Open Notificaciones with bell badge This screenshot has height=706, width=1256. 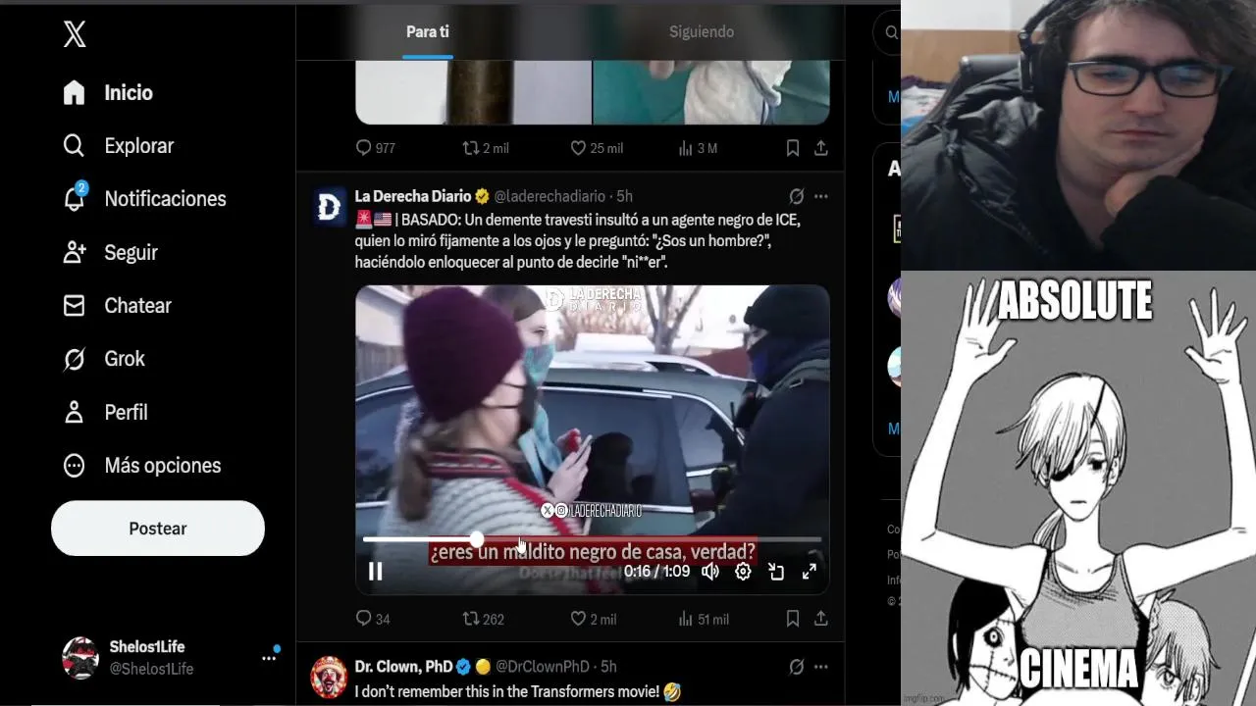(x=144, y=198)
